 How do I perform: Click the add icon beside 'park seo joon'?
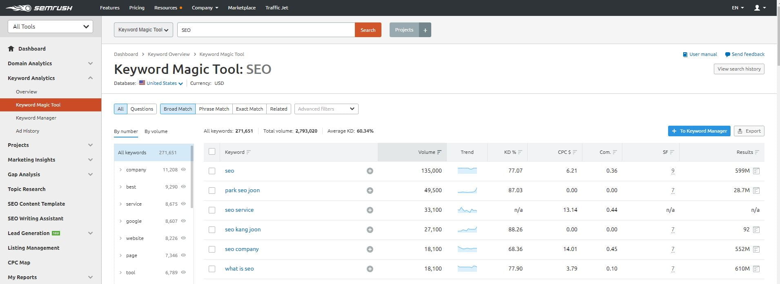point(370,191)
